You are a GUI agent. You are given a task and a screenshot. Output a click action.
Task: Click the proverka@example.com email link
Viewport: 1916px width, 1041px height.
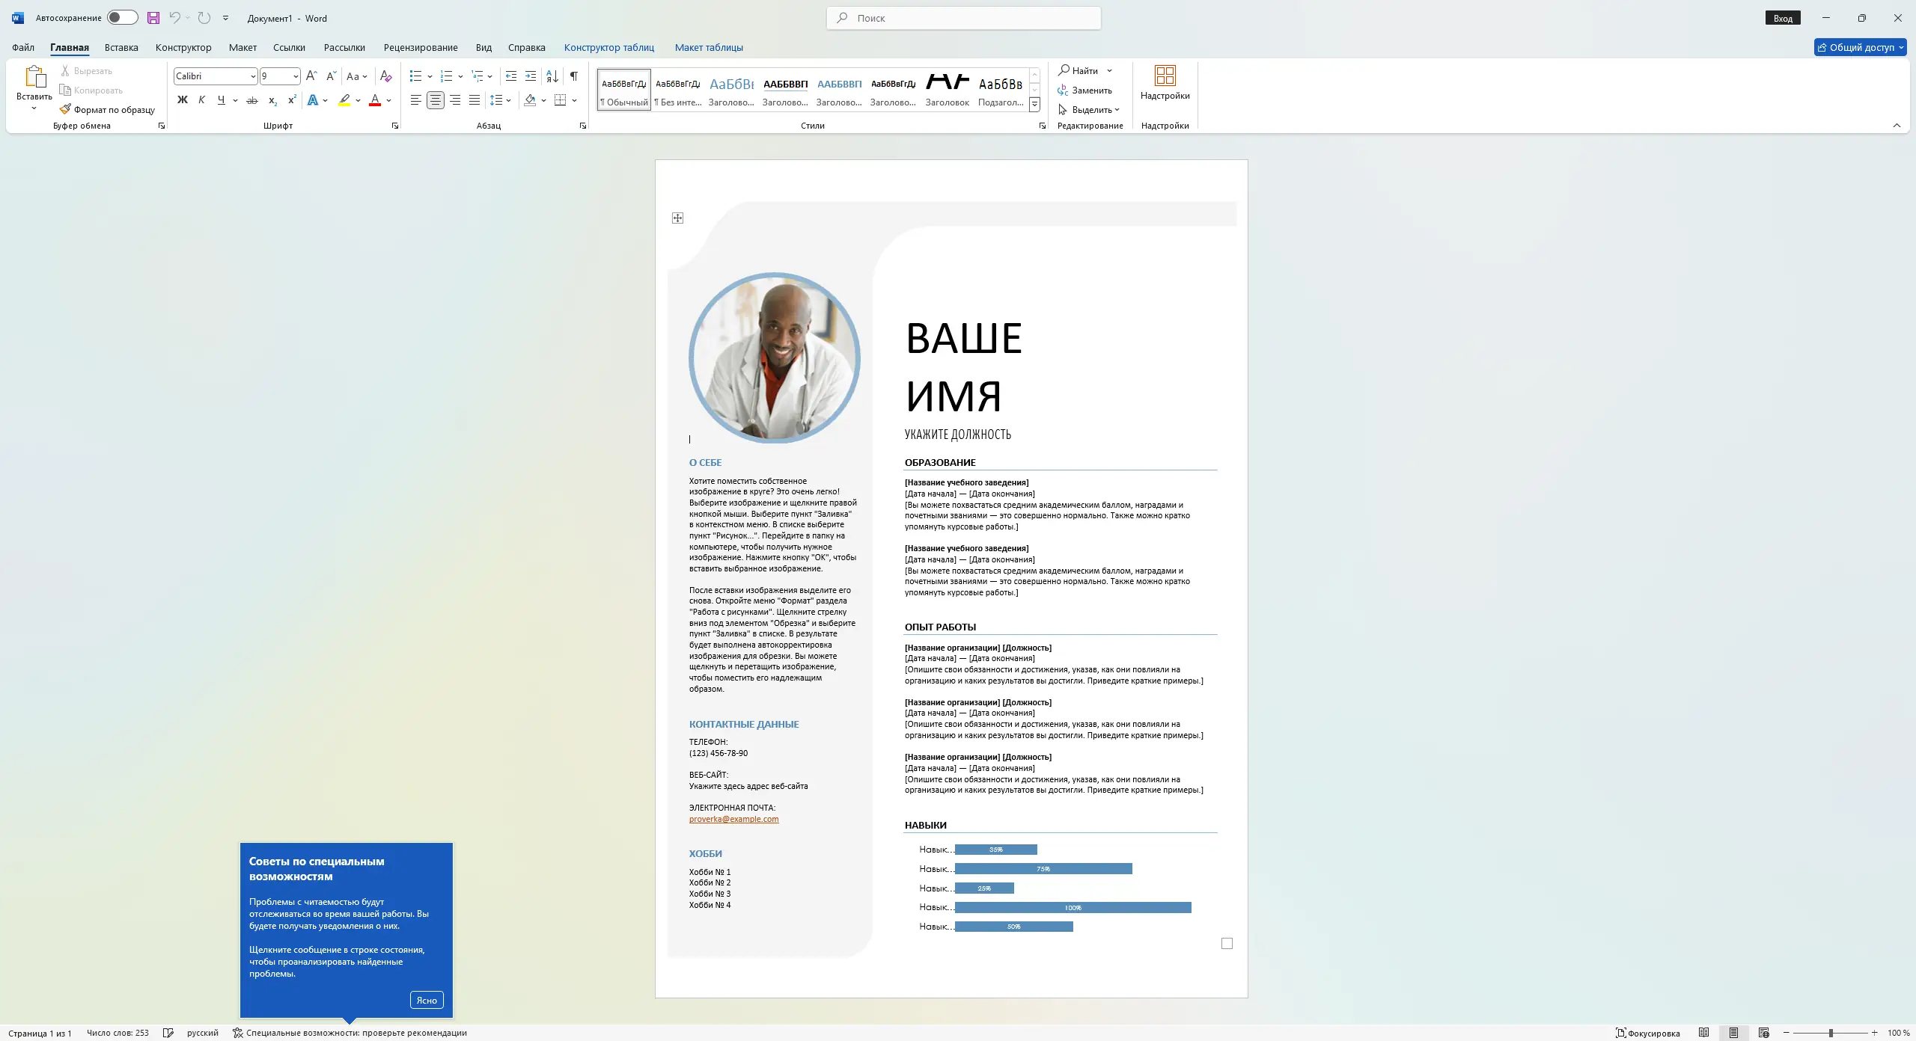(x=733, y=819)
